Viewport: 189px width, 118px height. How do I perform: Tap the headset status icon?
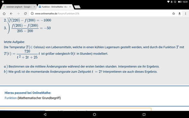(175, 2)
